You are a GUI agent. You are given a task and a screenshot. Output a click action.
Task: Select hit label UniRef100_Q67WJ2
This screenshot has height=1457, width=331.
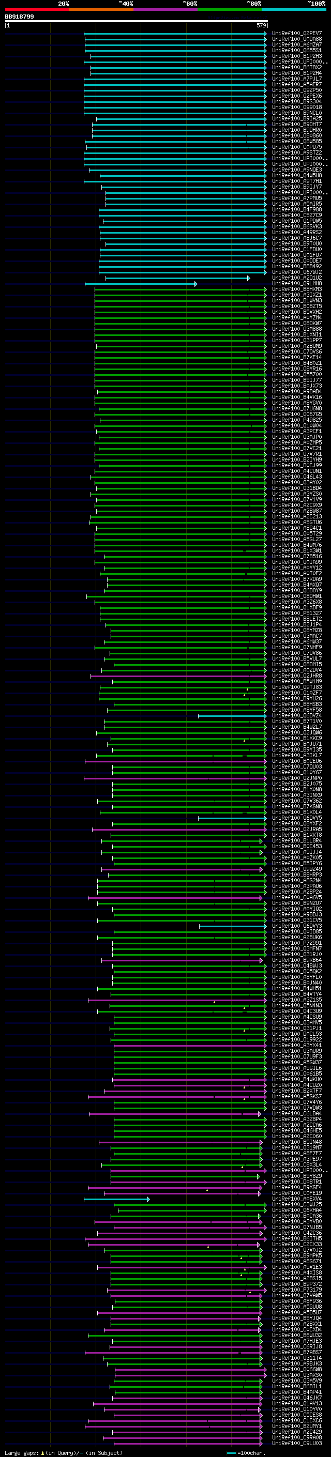coord(297,272)
